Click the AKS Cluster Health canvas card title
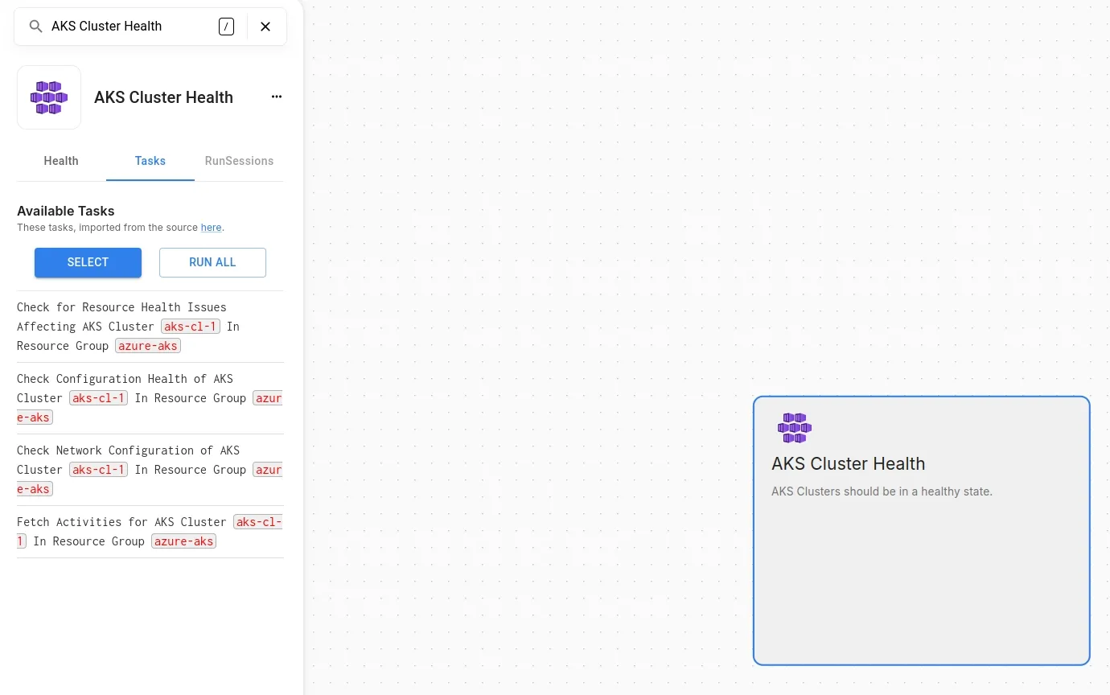The image size is (1110, 695). (x=848, y=464)
